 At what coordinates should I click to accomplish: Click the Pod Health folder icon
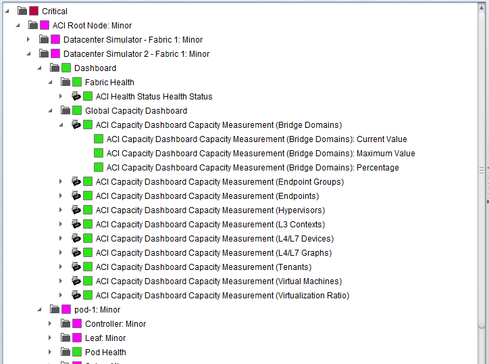(x=66, y=352)
